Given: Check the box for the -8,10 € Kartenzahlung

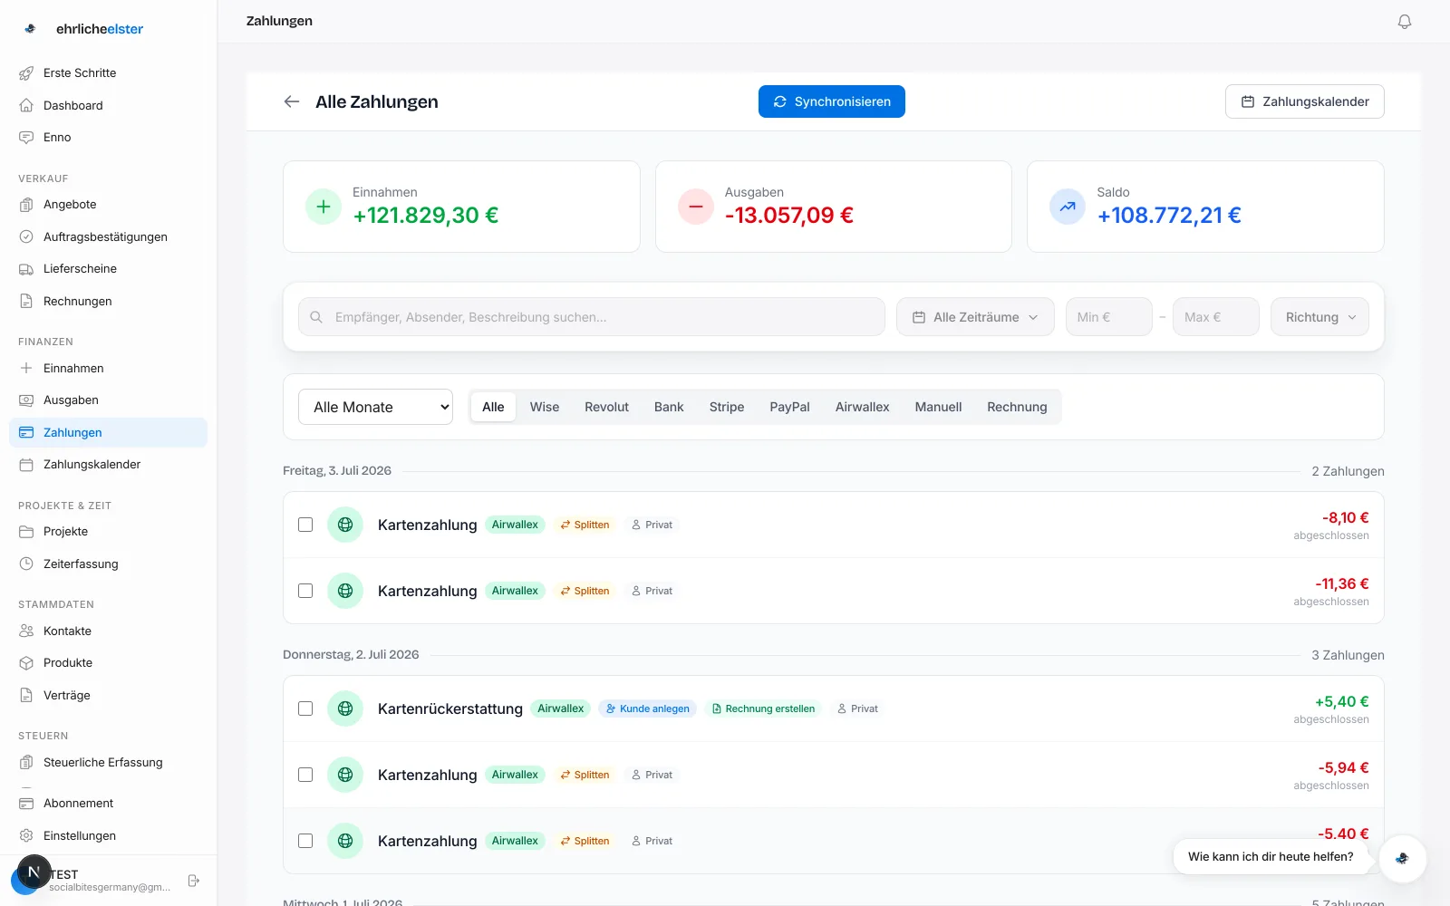Looking at the screenshot, I should [x=305, y=525].
